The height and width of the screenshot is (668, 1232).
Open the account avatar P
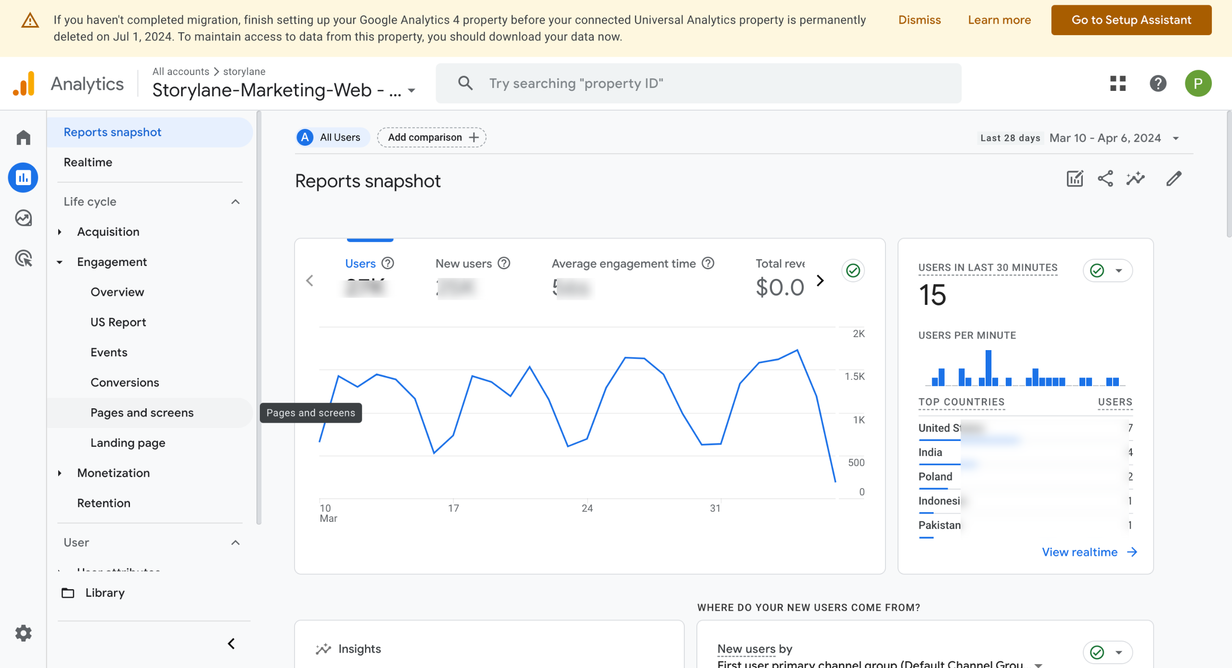pos(1198,83)
